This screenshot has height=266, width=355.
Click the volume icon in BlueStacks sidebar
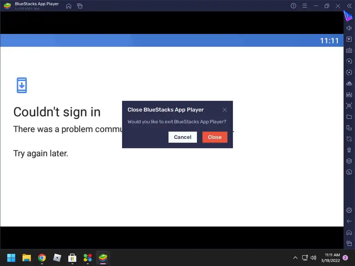[349, 28]
